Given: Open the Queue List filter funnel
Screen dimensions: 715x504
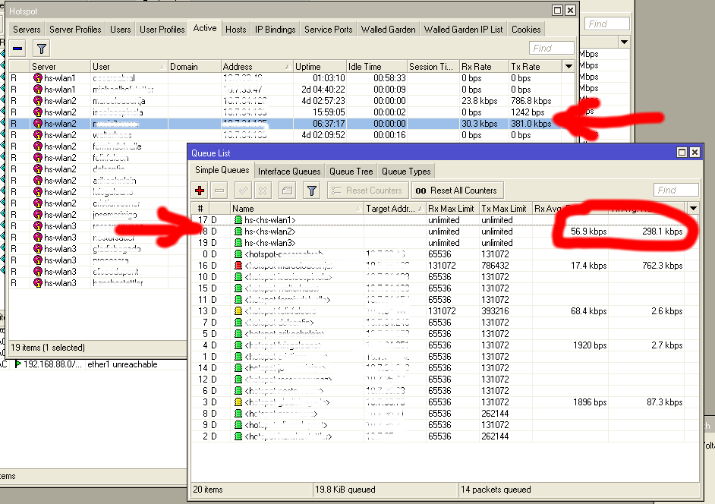Looking at the screenshot, I should click(x=311, y=190).
